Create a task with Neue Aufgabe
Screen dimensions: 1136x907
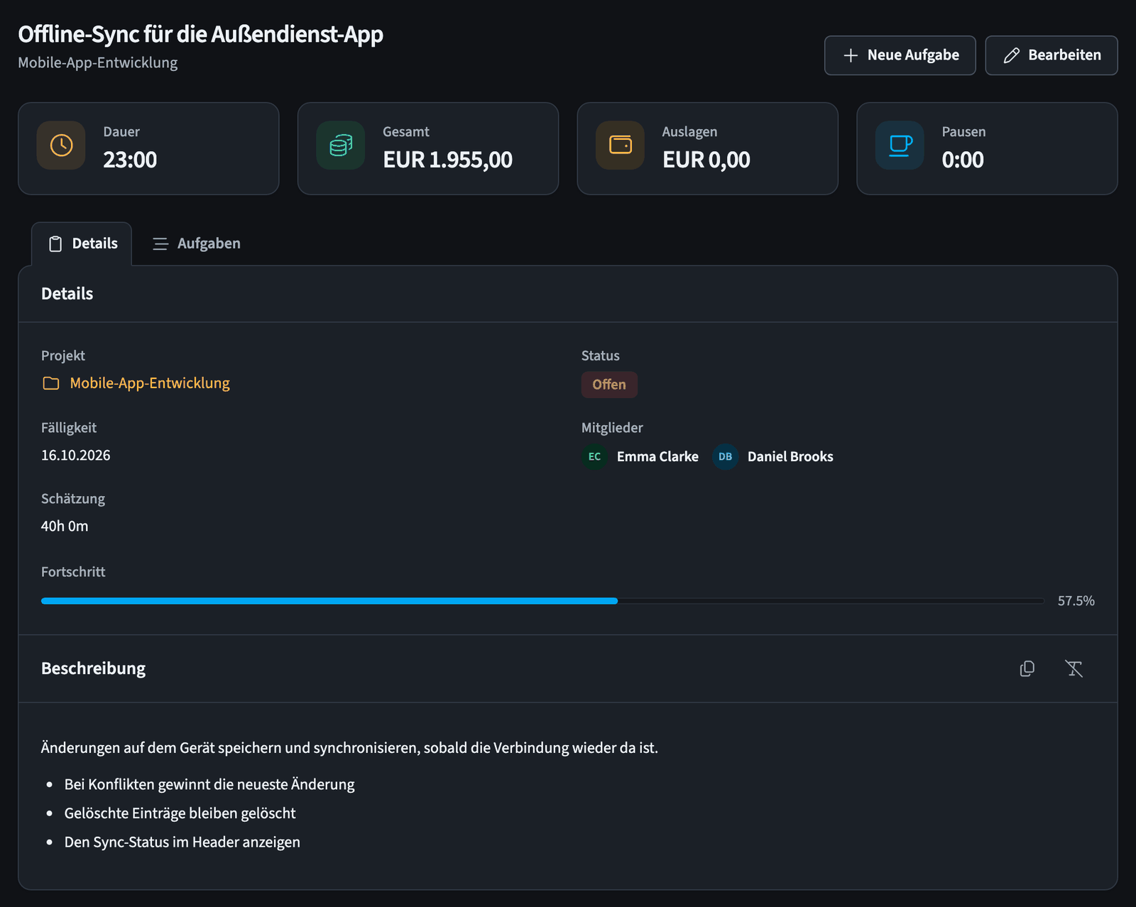900,55
